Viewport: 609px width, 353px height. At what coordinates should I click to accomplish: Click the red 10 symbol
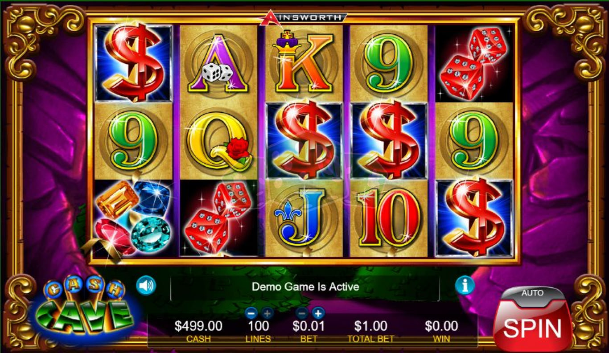[389, 219]
